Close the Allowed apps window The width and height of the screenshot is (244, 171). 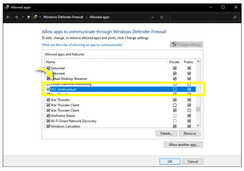236,7
